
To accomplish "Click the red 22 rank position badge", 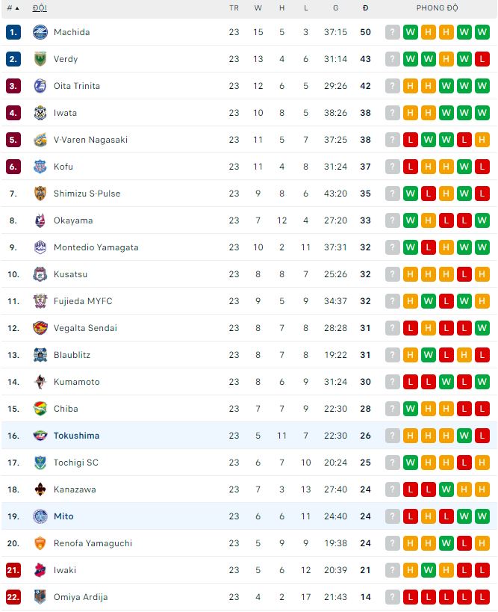I will [x=13, y=597].
